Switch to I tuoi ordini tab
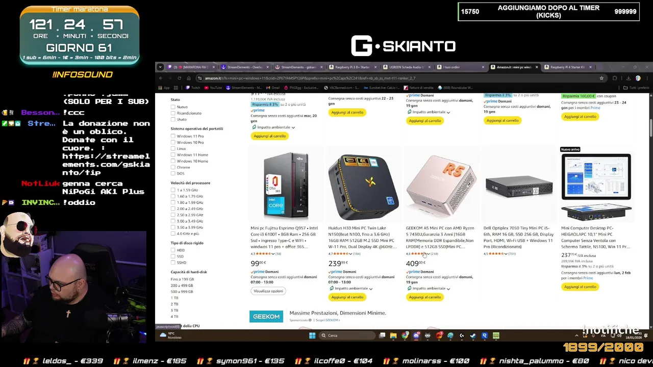The image size is (653, 367). 460,67
